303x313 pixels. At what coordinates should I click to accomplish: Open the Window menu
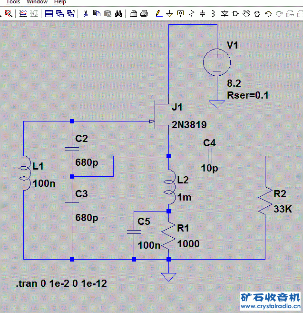coord(37,2)
